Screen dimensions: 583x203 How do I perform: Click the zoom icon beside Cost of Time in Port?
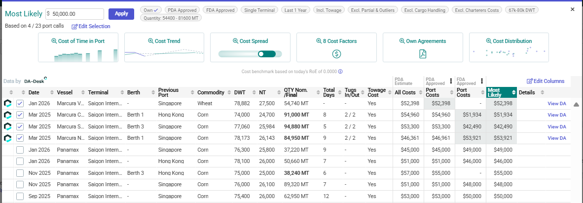coord(54,41)
